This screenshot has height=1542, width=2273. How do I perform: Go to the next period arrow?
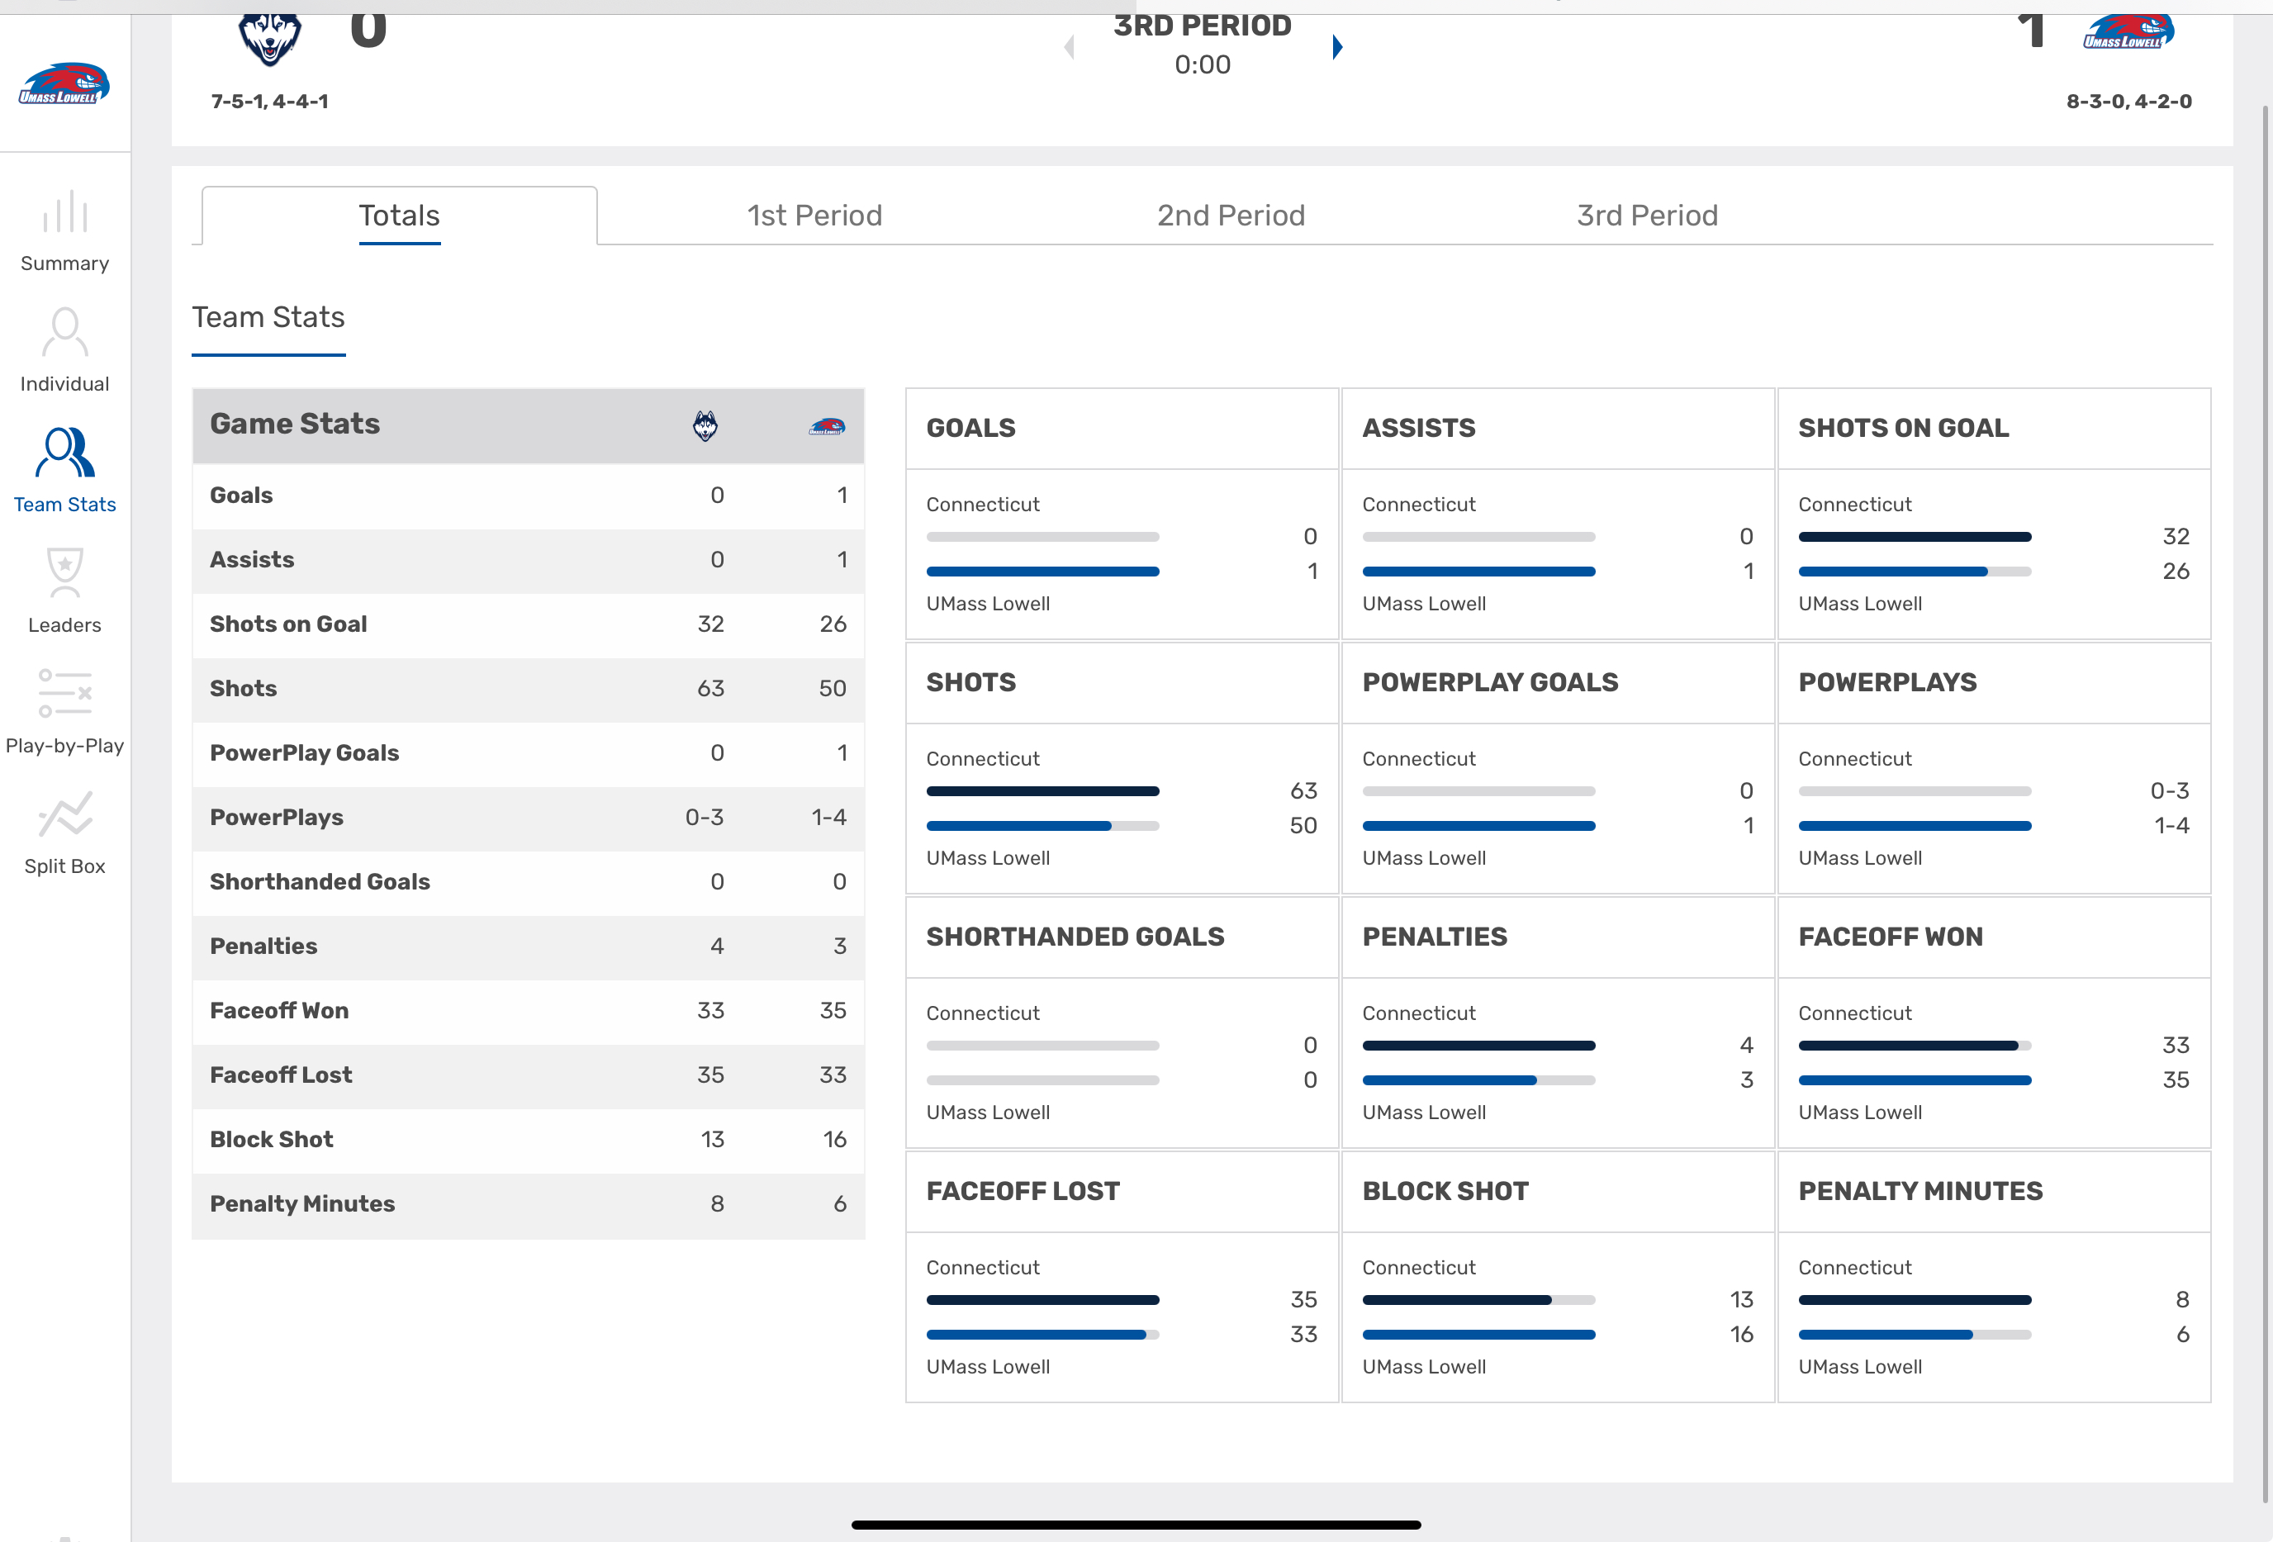coord(1338,47)
